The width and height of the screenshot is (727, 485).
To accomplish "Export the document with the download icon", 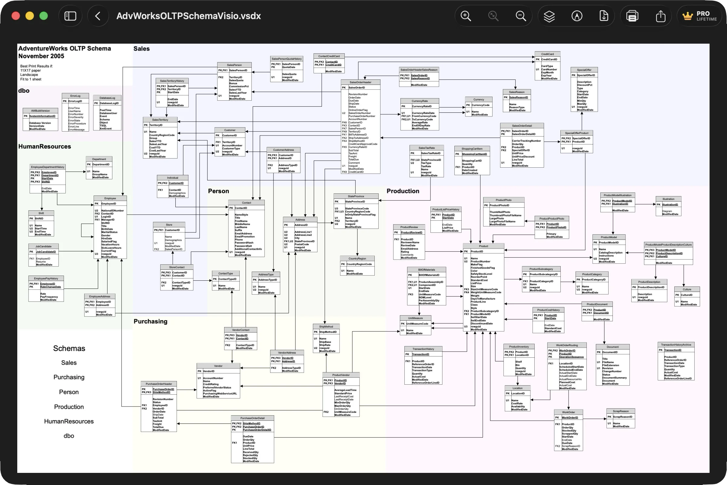I will (604, 15).
